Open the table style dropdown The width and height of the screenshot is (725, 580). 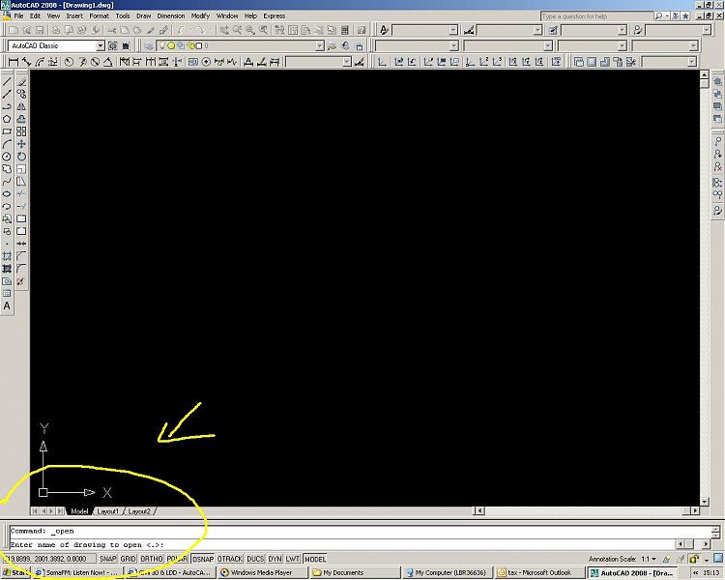pyautogui.click(x=623, y=30)
